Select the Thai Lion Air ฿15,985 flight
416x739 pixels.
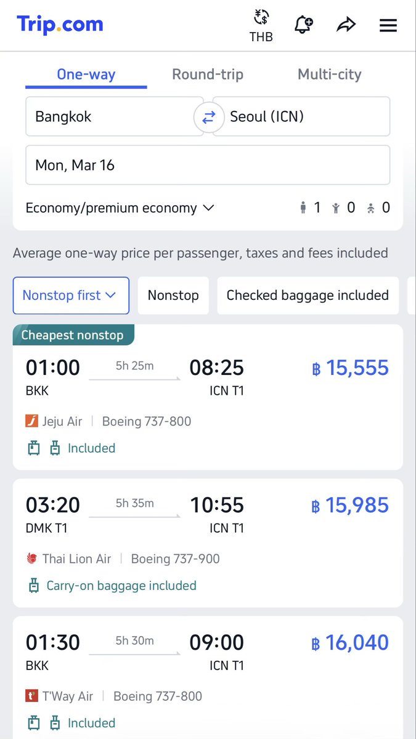208,543
